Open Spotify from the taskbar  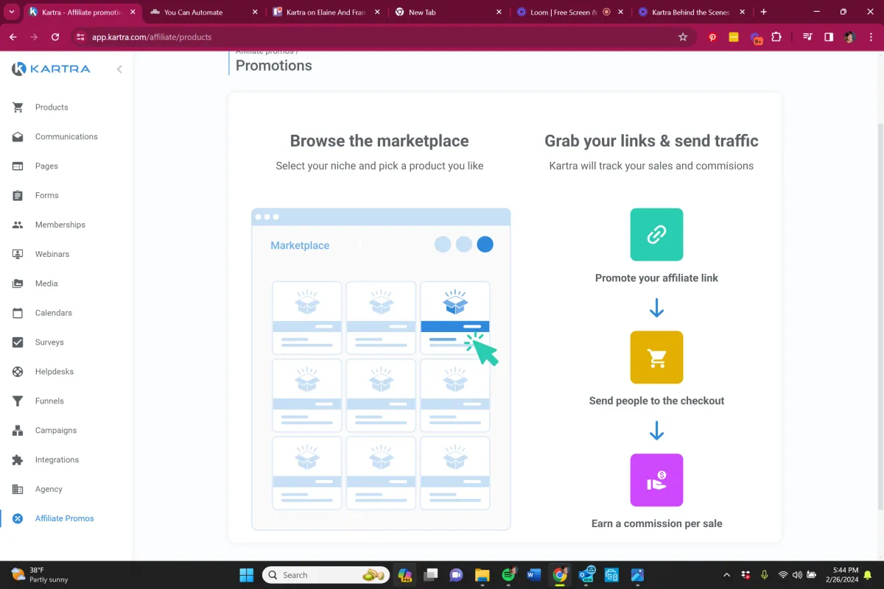tap(508, 575)
